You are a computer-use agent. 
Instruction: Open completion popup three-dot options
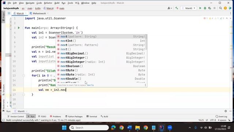pos(145,85)
